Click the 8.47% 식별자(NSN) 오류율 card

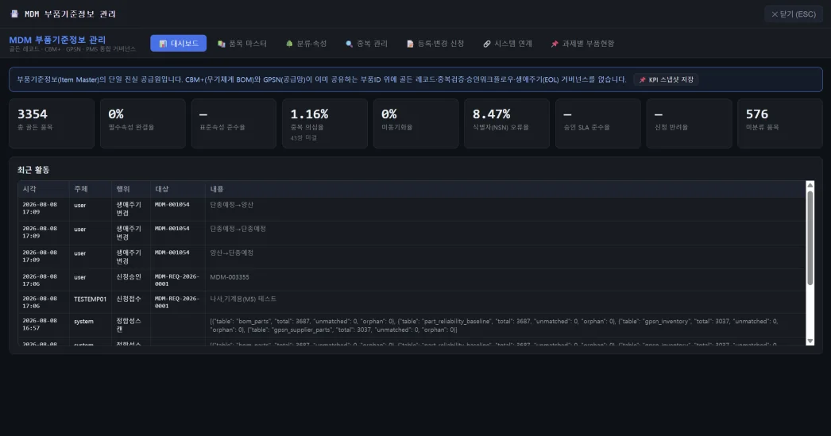coord(507,123)
